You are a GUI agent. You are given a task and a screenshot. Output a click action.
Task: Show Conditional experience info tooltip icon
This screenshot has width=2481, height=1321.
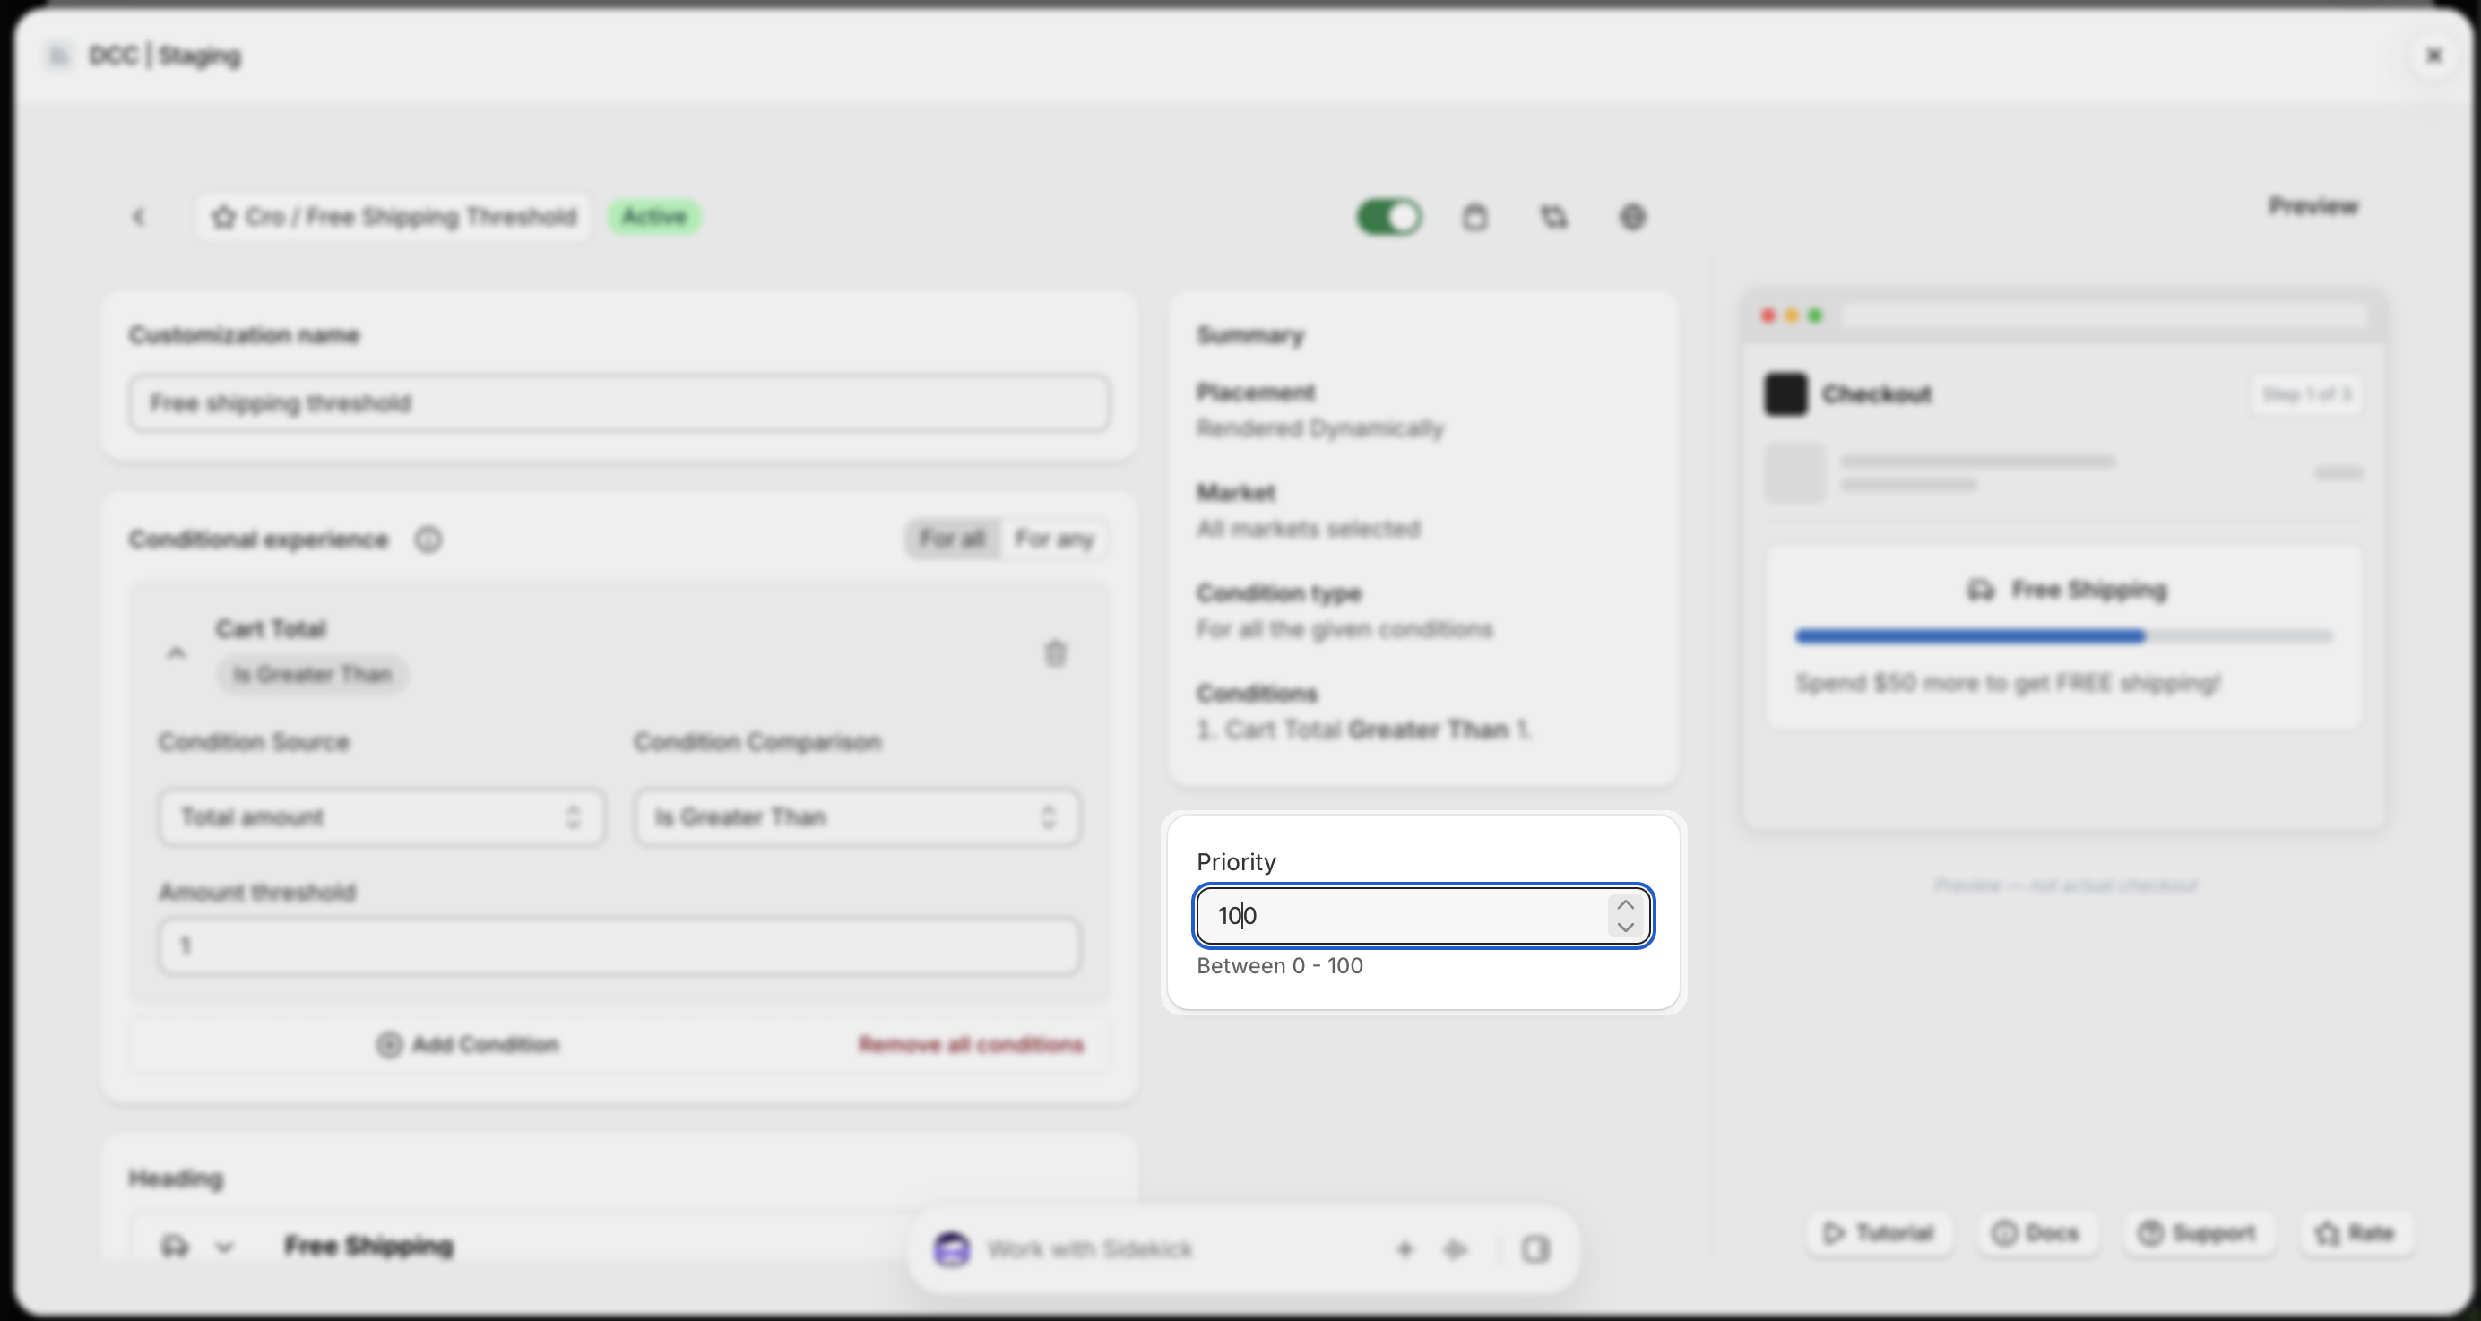[428, 540]
